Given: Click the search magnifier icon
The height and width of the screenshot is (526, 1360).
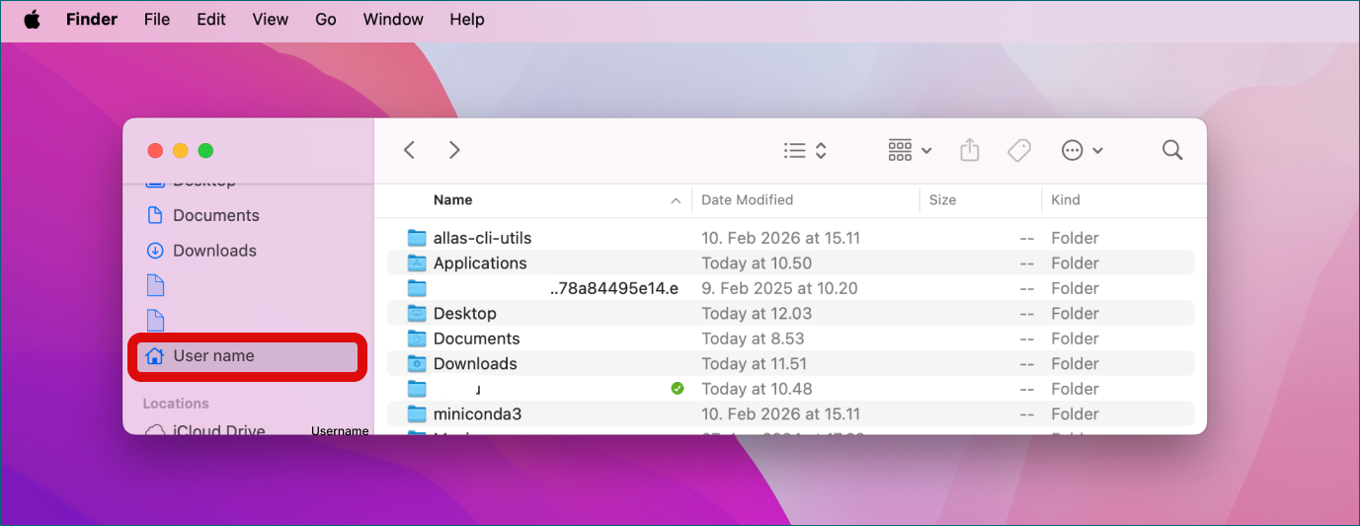Looking at the screenshot, I should tap(1172, 150).
